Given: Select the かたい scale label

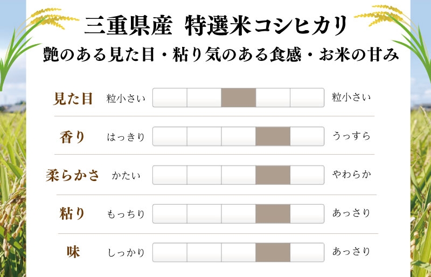Looking at the screenshot, I should click(126, 175).
